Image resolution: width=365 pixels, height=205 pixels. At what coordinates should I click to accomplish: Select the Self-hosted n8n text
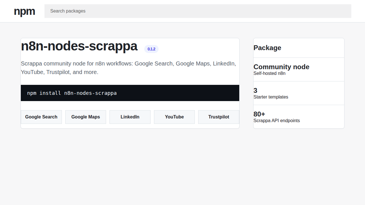pyautogui.click(x=269, y=73)
